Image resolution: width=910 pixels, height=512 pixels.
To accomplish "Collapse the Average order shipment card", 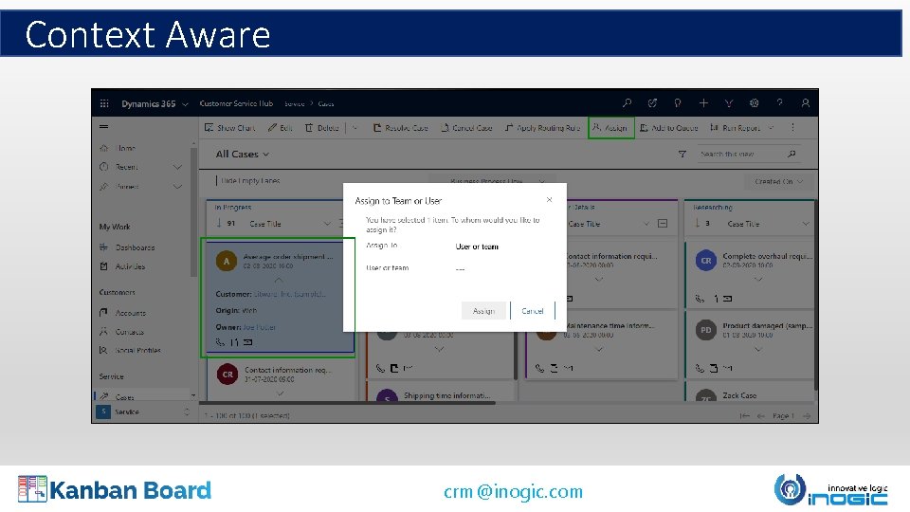I will pyautogui.click(x=279, y=280).
